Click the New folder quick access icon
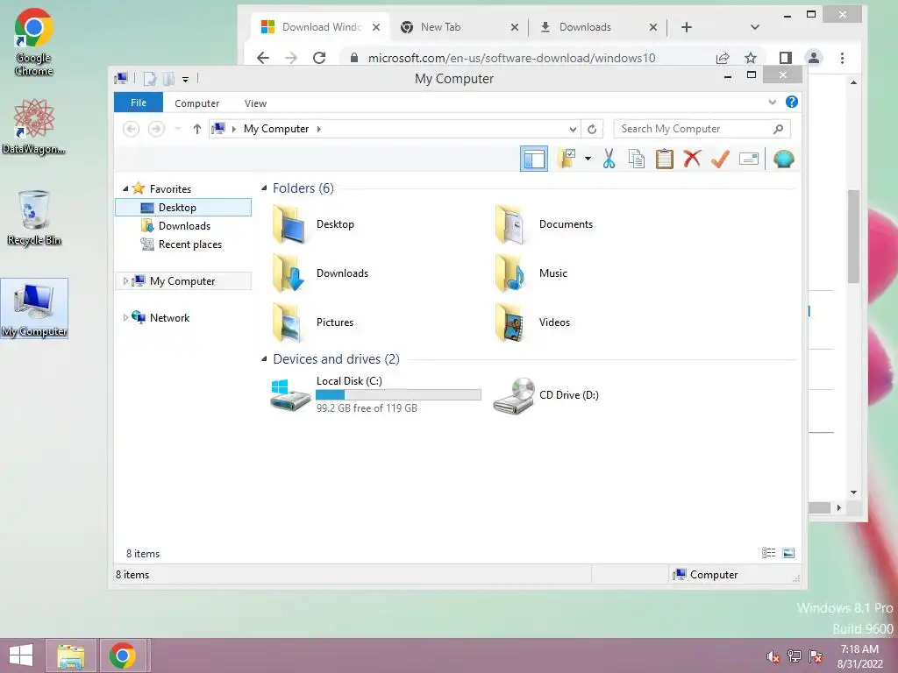This screenshot has width=898, height=673. coord(168,78)
